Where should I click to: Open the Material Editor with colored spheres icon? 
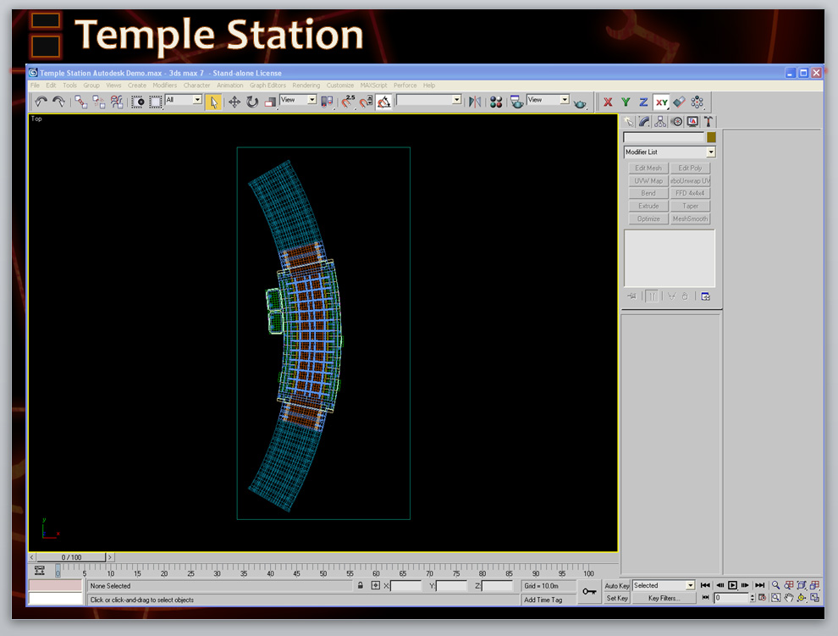pyautogui.click(x=496, y=102)
